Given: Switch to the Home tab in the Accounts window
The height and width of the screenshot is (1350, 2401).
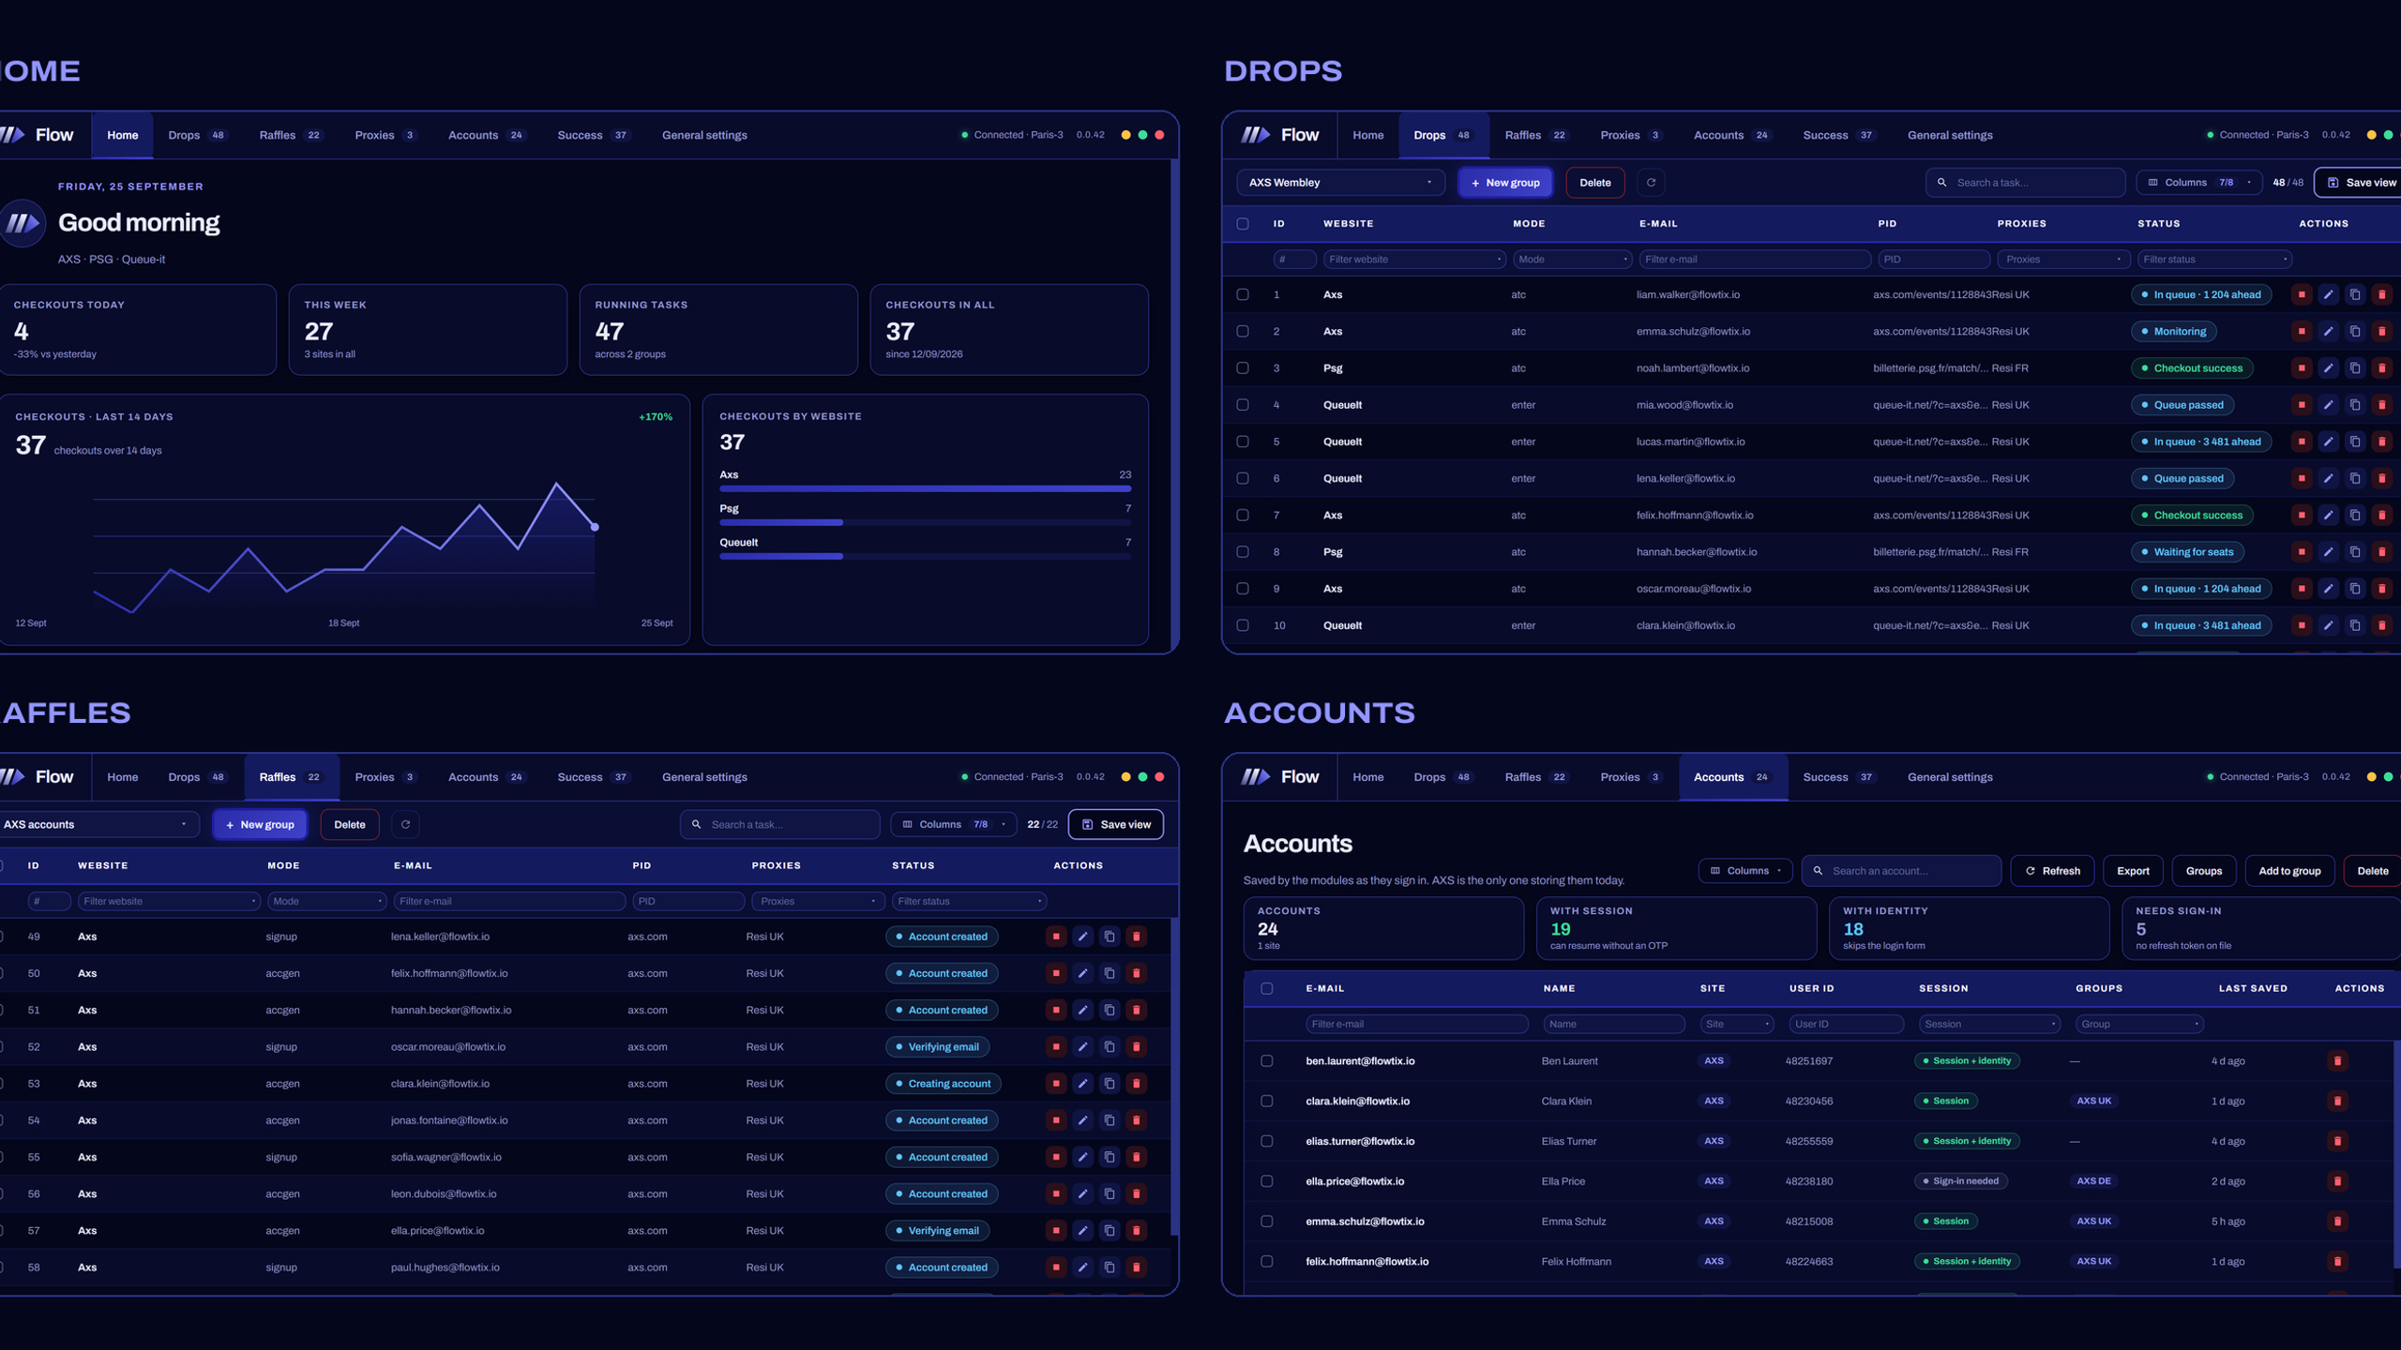Looking at the screenshot, I should pos(1367,777).
